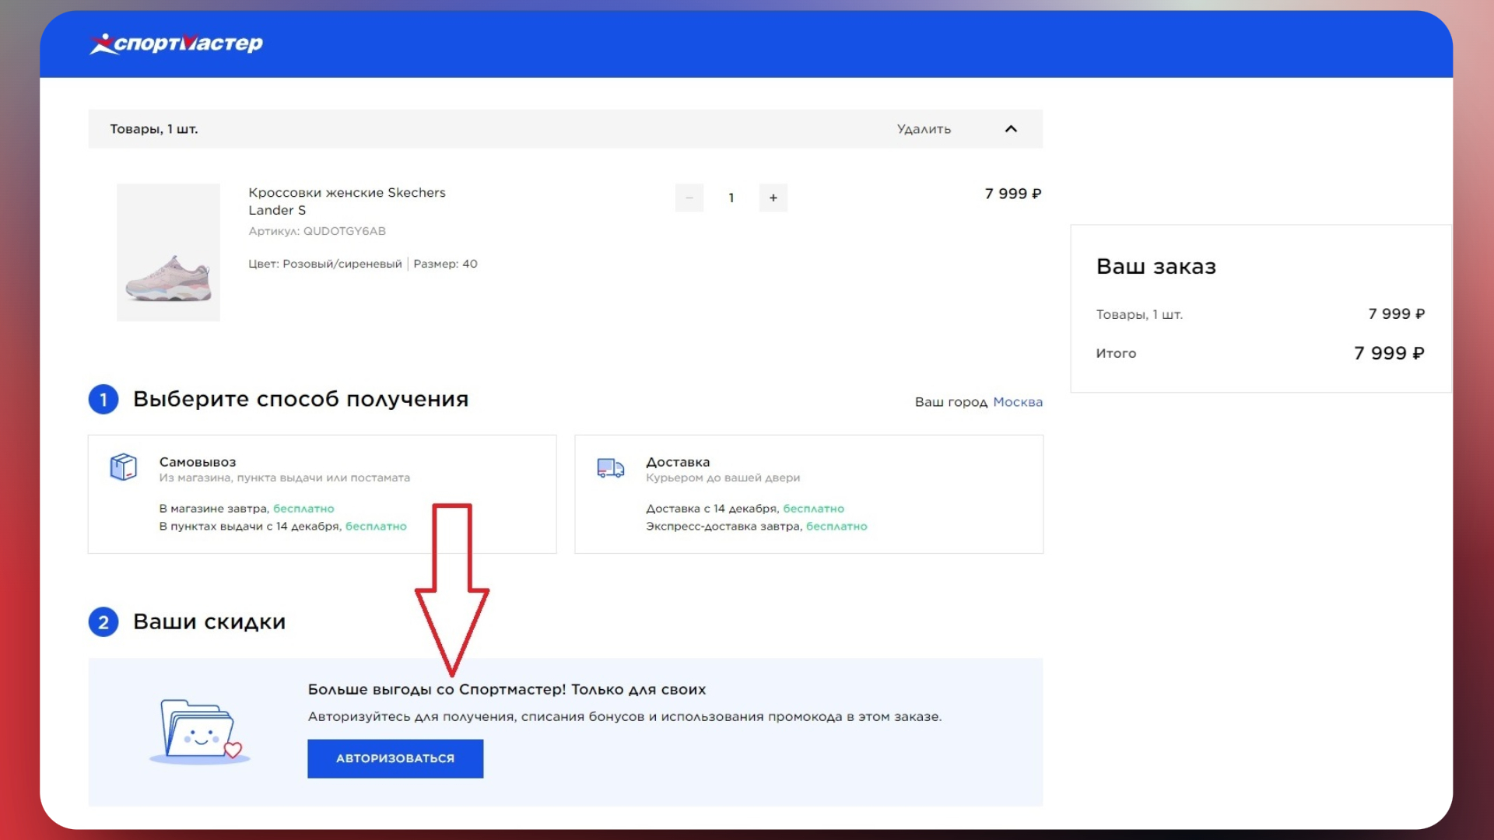Open the Skechers sneaker product thumbnail
The height and width of the screenshot is (840, 1494).
coord(168,252)
